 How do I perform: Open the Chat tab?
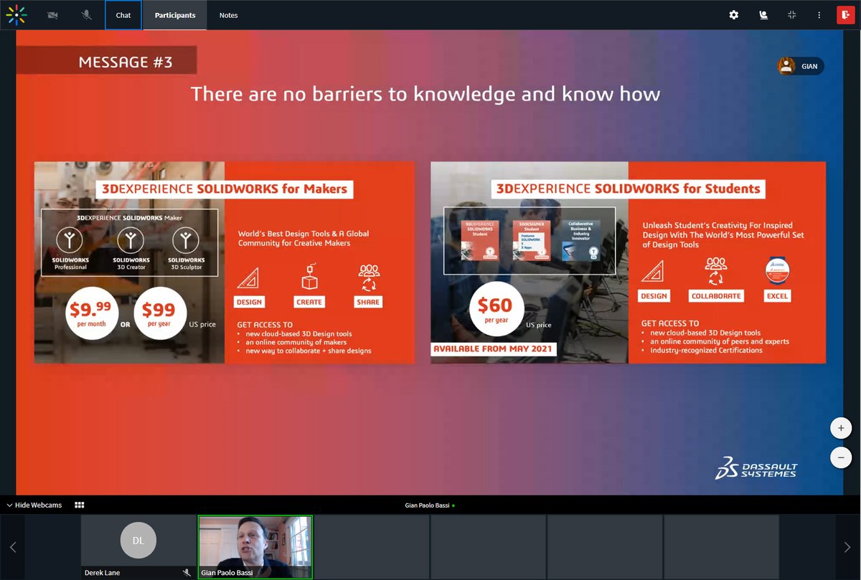tap(123, 15)
